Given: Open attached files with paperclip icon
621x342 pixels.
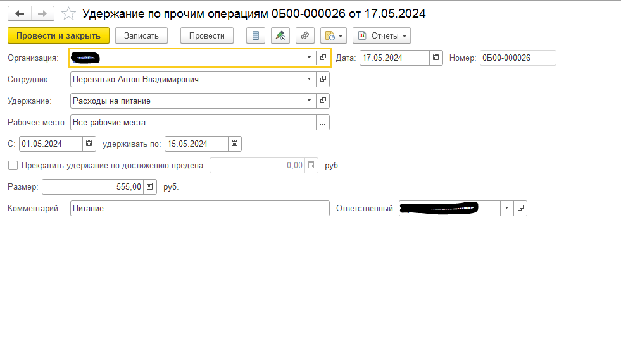Looking at the screenshot, I should 304,36.
